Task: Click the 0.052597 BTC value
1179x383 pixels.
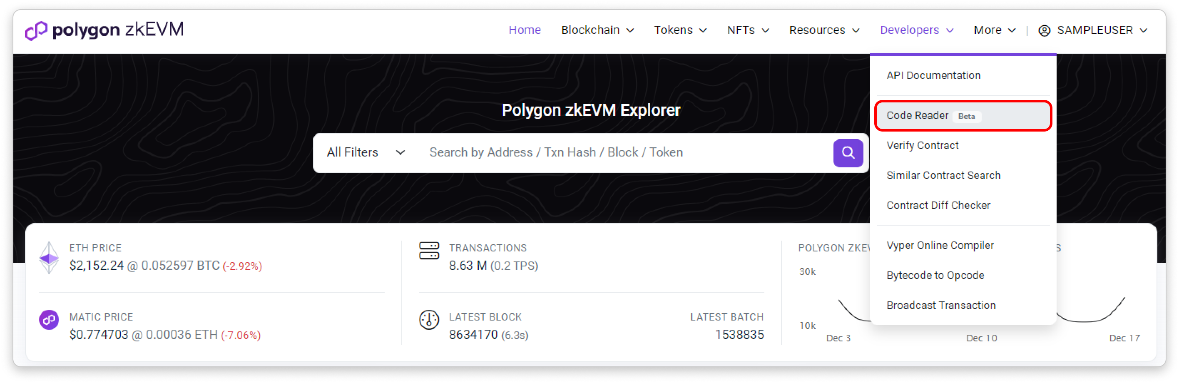Action: coord(180,266)
